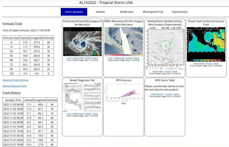Open the About Forecast Track link
The height and width of the screenshot is (147, 229).
[14, 86]
